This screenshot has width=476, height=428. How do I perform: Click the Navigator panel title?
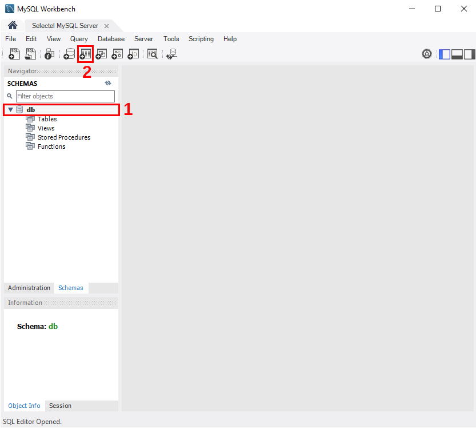point(22,71)
